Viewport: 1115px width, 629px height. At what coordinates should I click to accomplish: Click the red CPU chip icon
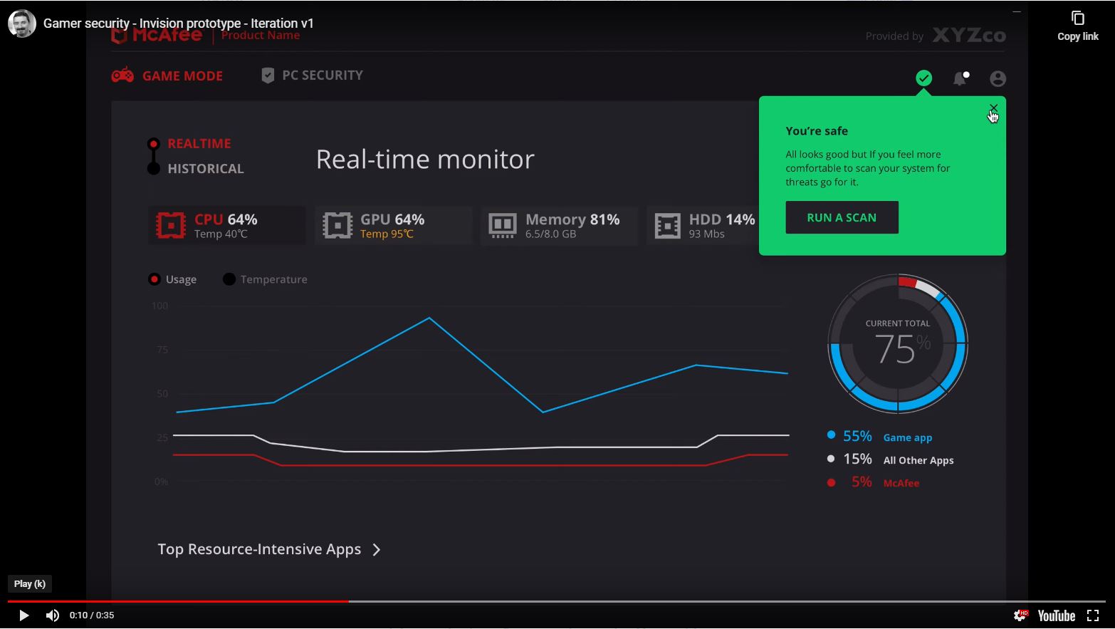point(171,225)
